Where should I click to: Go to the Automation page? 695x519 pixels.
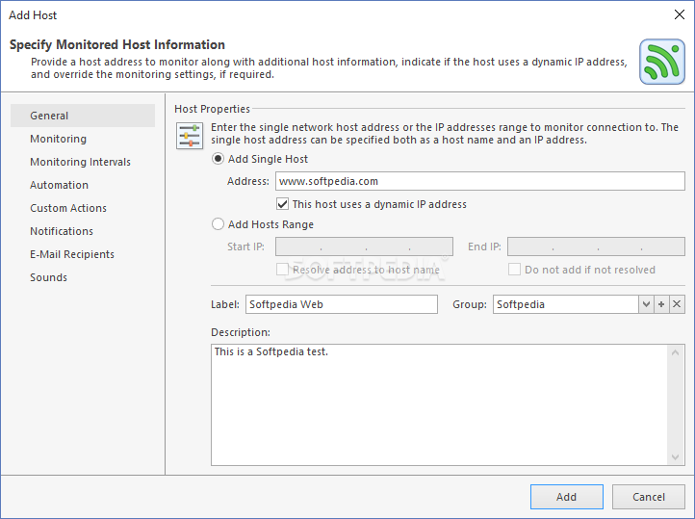coord(83,185)
